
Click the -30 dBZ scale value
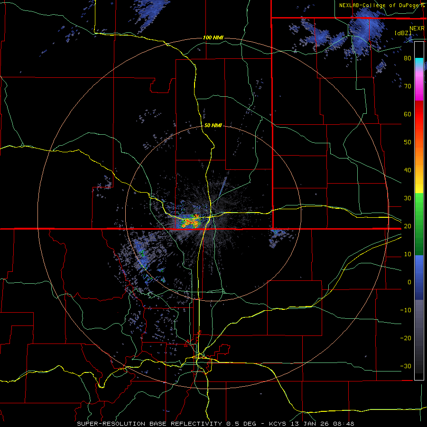[406, 366]
